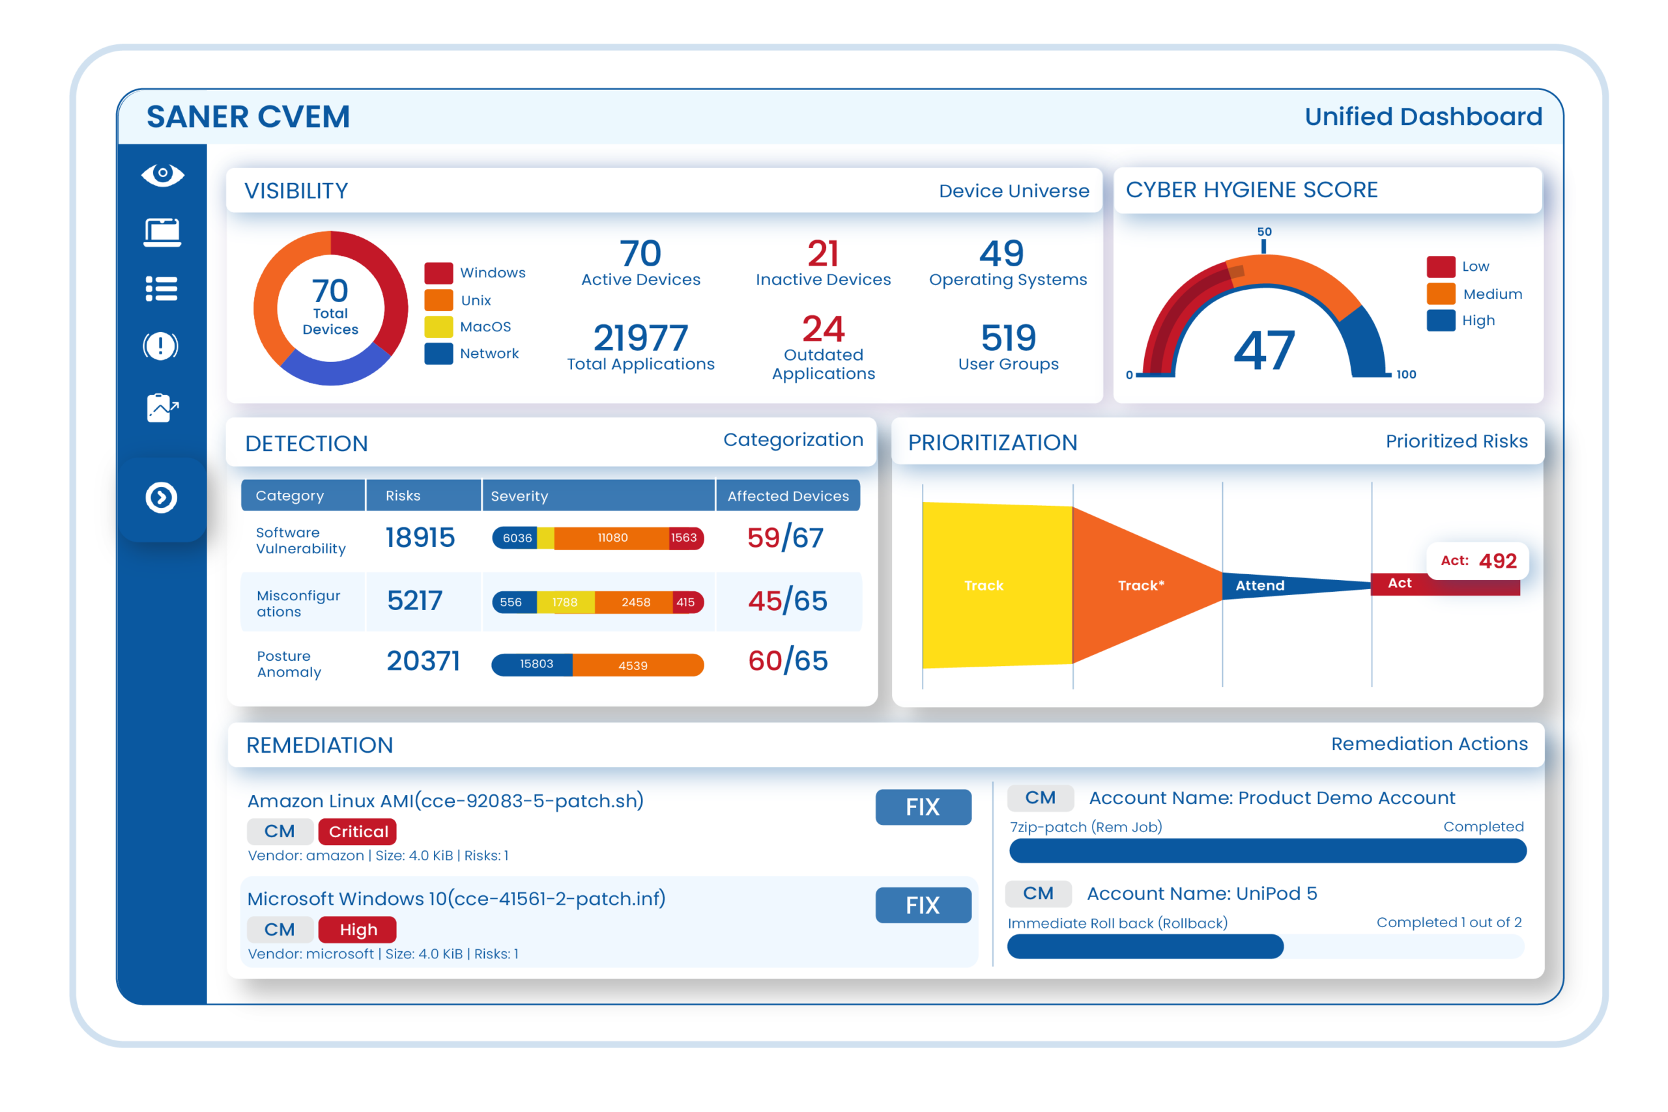Screen dimensions: 1668x1112
Task: Click the Critical tag on Amazon patch
Action: (358, 831)
